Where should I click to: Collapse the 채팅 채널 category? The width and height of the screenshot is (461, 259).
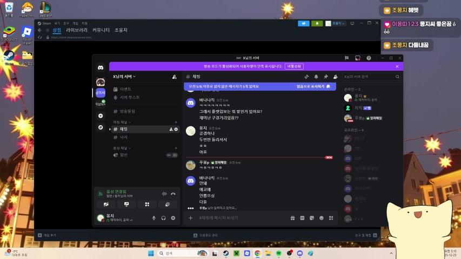[122, 122]
